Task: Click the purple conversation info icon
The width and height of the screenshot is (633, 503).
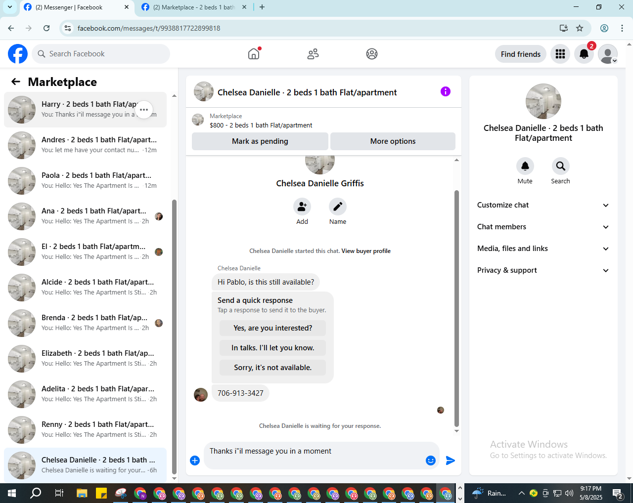Action: pyautogui.click(x=446, y=91)
